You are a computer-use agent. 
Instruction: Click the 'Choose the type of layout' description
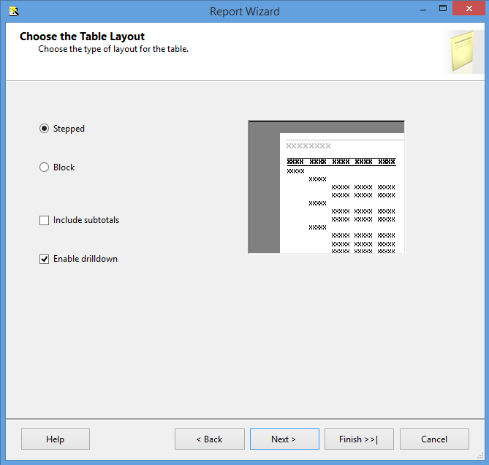(113, 49)
